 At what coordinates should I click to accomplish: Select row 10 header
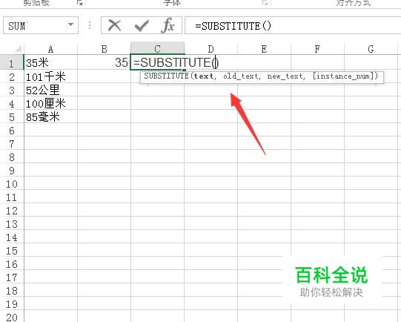click(x=12, y=183)
